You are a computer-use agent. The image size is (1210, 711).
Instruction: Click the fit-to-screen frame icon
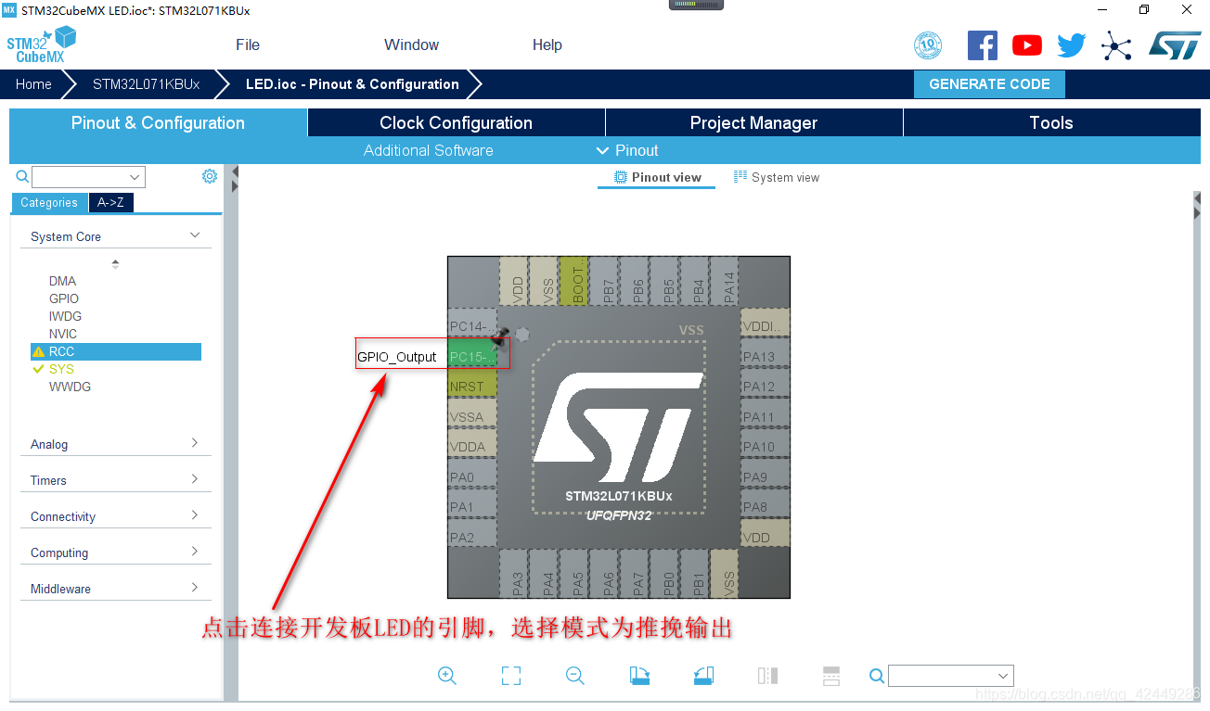click(511, 676)
